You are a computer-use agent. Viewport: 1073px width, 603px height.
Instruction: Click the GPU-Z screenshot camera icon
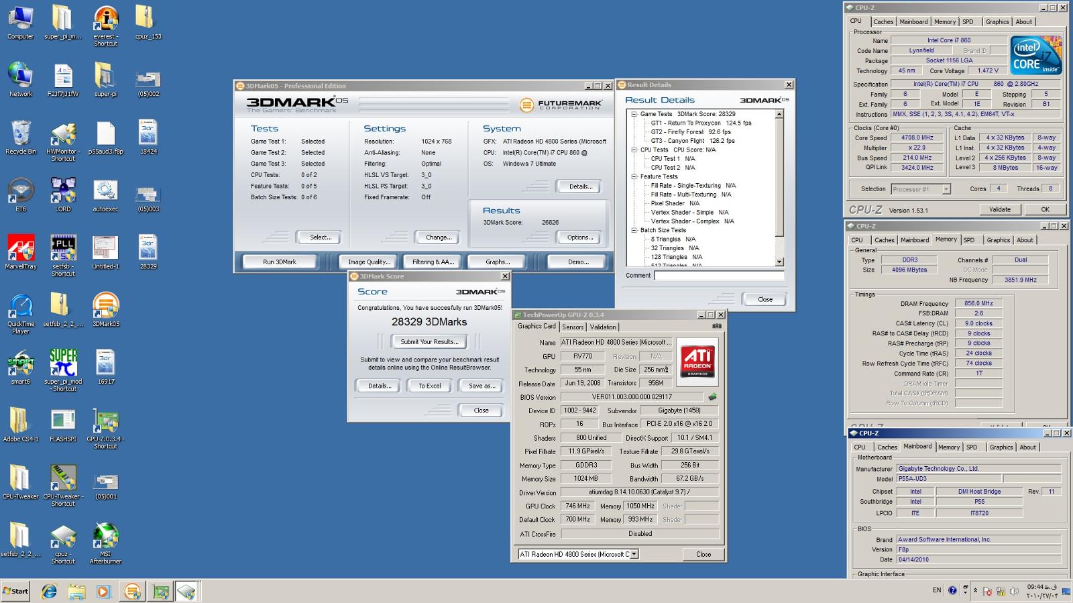pyautogui.click(x=717, y=326)
